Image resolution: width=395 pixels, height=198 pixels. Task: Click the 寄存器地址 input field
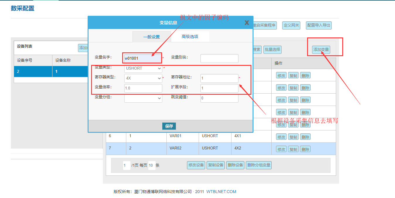point(219,78)
